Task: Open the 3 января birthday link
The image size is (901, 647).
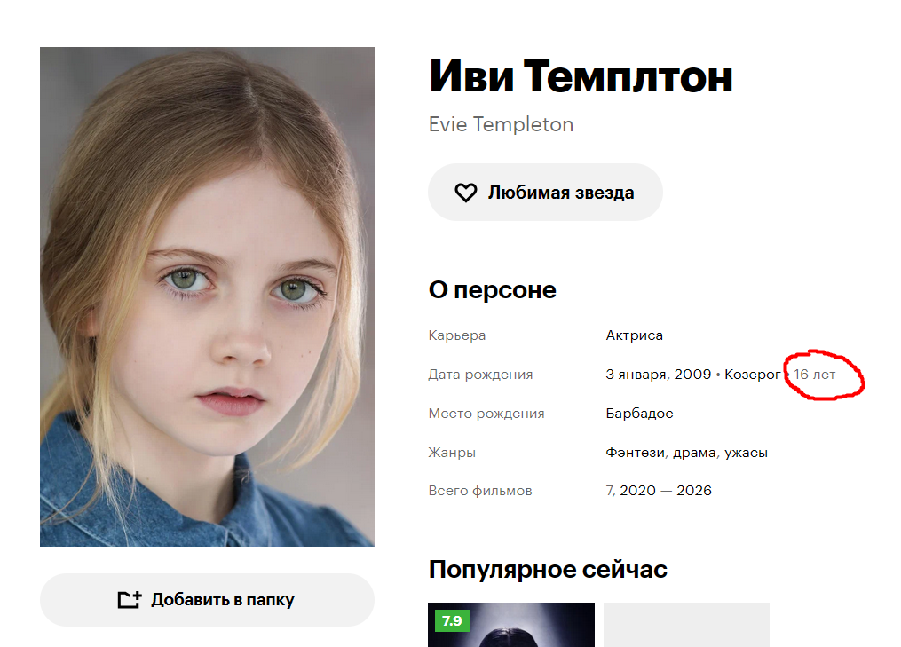Action: (x=637, y=375)
